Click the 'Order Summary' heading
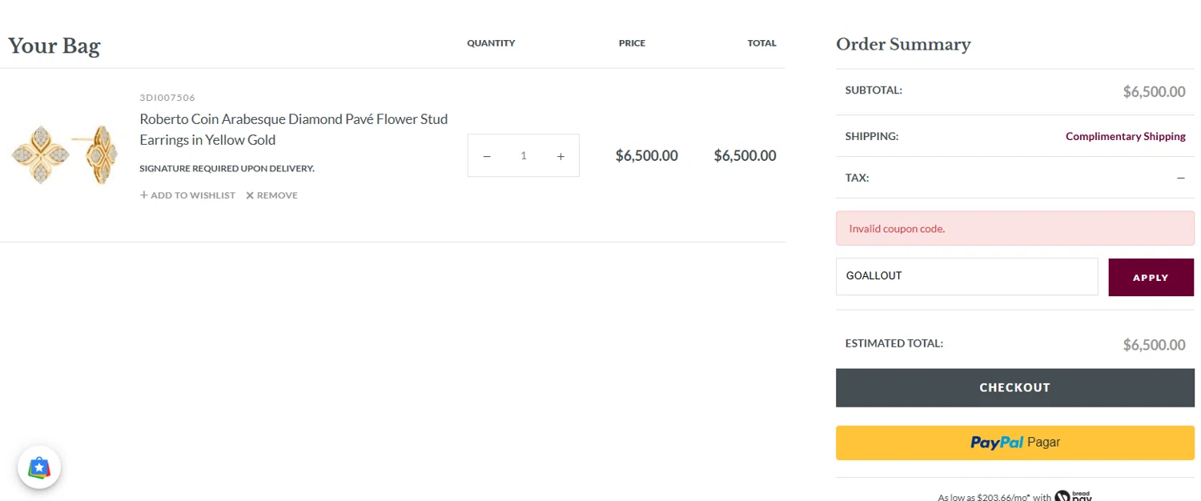Screen dimensions: 1201x501 [x=903, y=44]
